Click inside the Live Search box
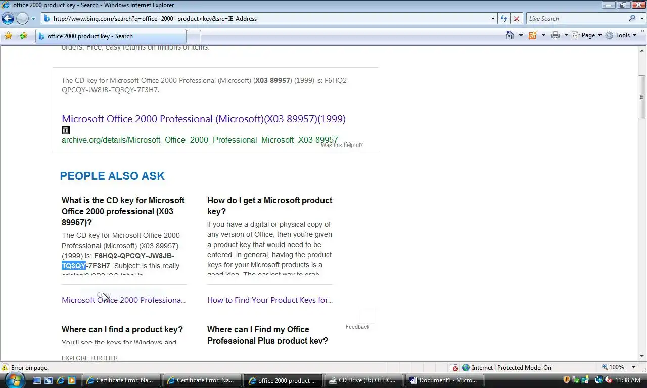 click(x=576, y=19)
